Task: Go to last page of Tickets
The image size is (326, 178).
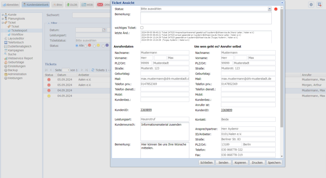Action: [87, 70]
